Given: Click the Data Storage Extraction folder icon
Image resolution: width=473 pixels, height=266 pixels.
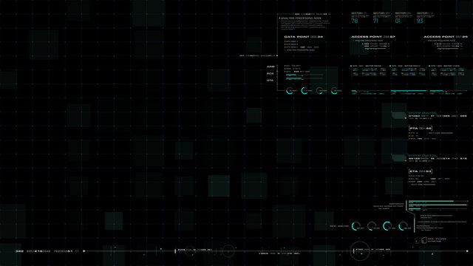Looking at the screenshot, I should coord(423,240).
